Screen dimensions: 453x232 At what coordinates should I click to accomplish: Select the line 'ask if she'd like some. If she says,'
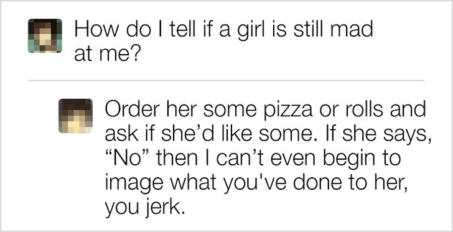pos(268,135)
